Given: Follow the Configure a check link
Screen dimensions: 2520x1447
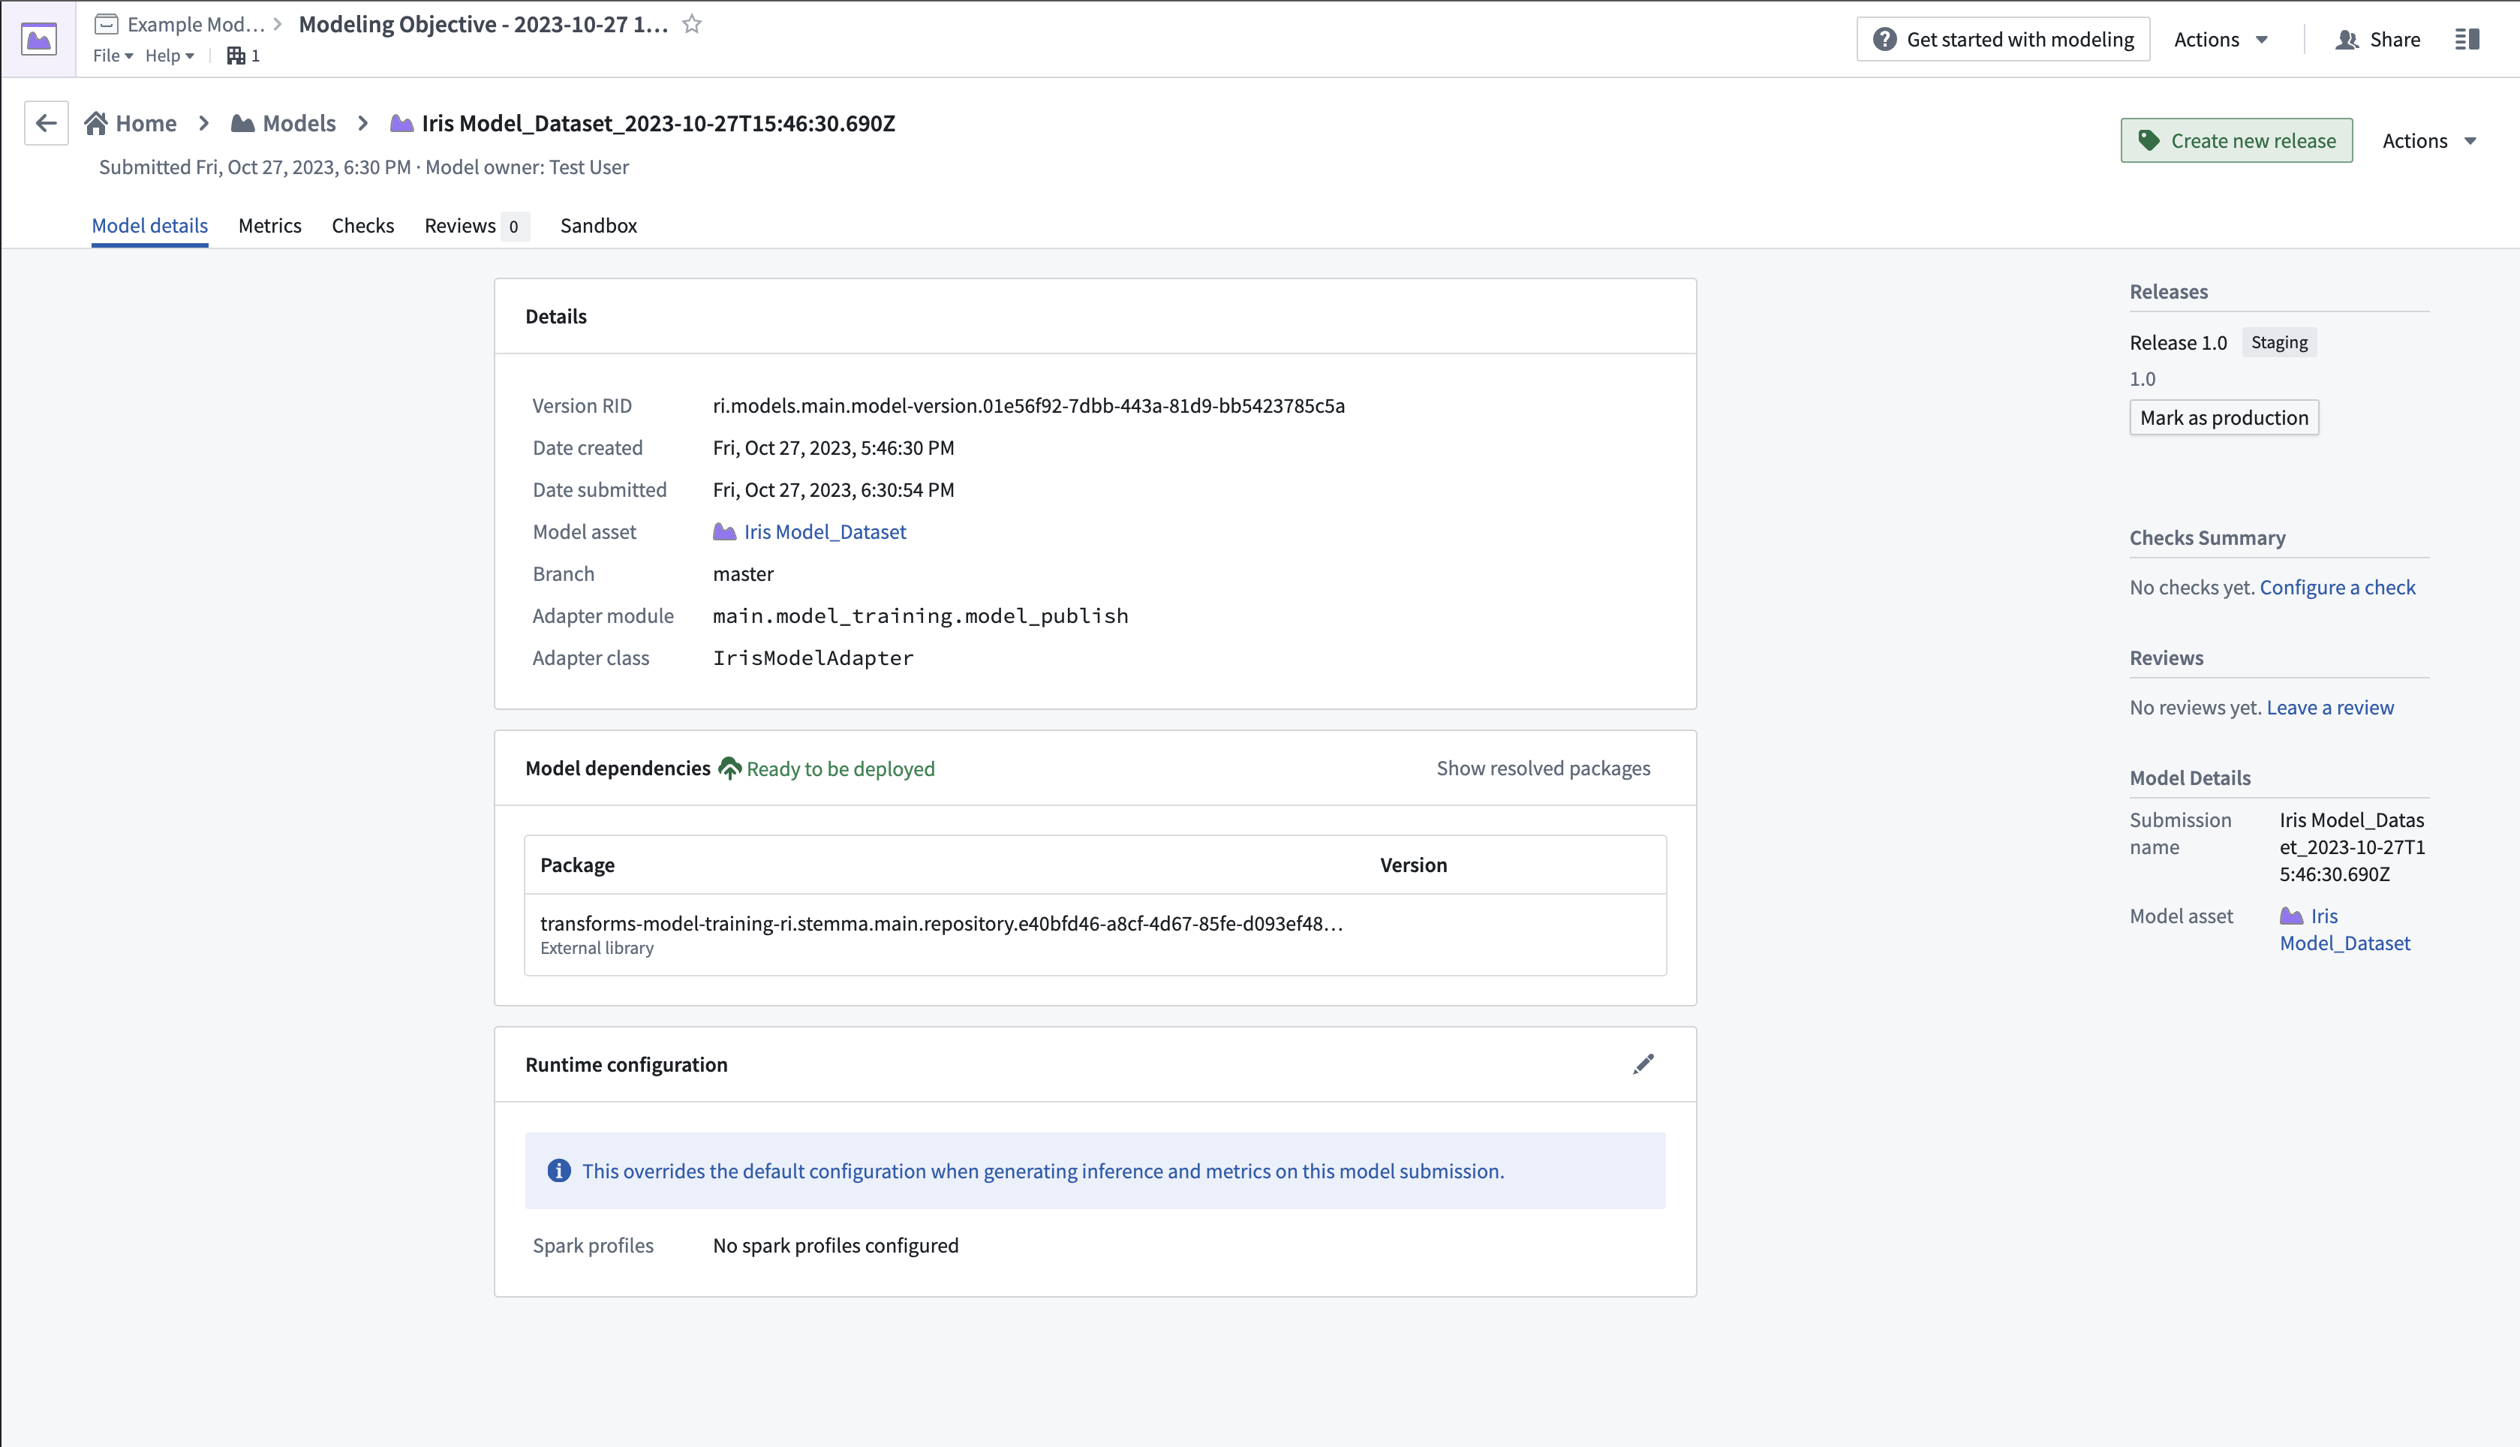Looking at the screenshot, I should point(2337,588).
